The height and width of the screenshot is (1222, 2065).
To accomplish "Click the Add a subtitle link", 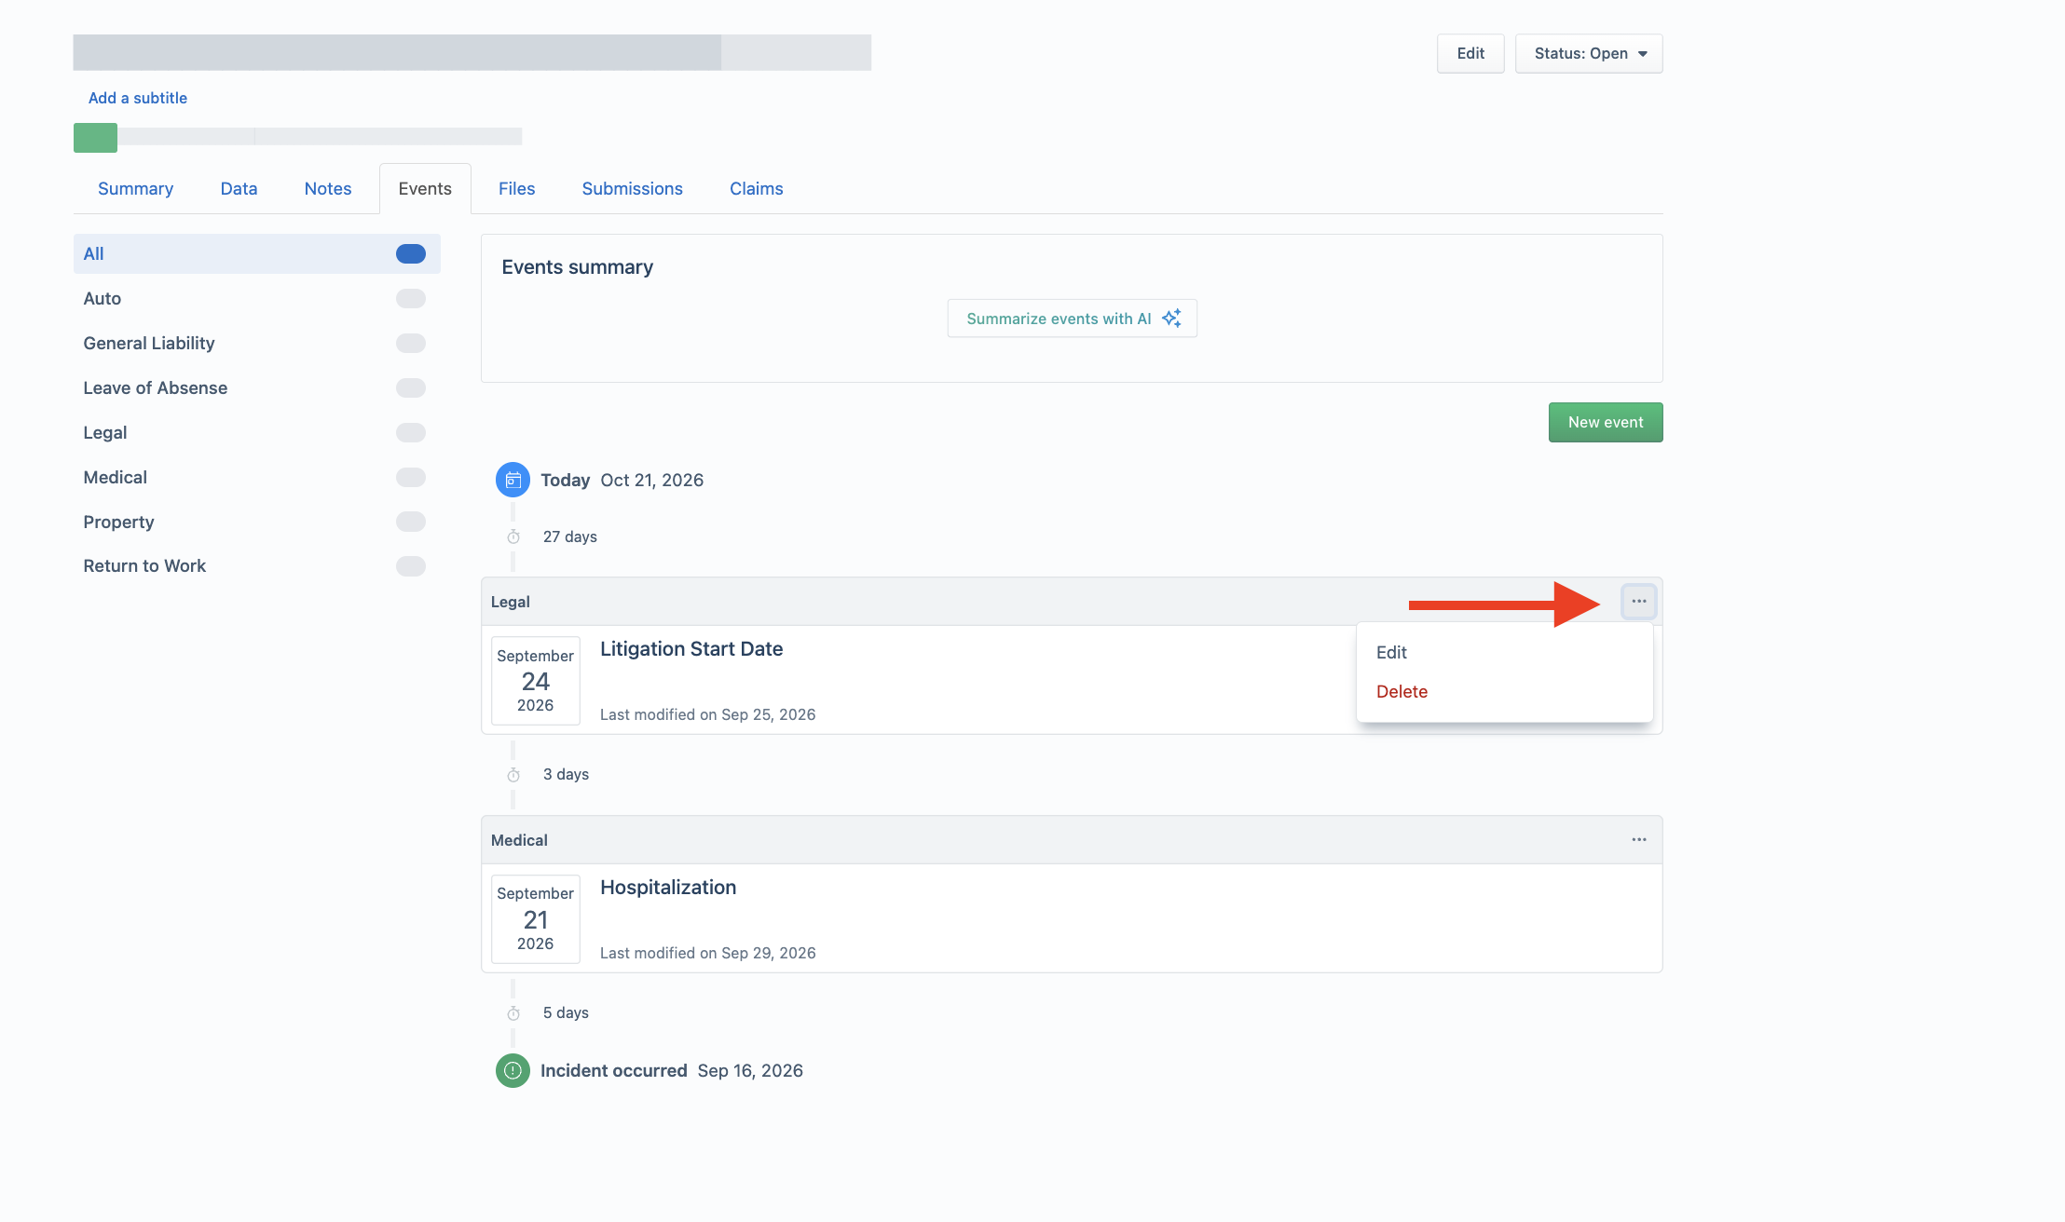I will click(138, 99).
